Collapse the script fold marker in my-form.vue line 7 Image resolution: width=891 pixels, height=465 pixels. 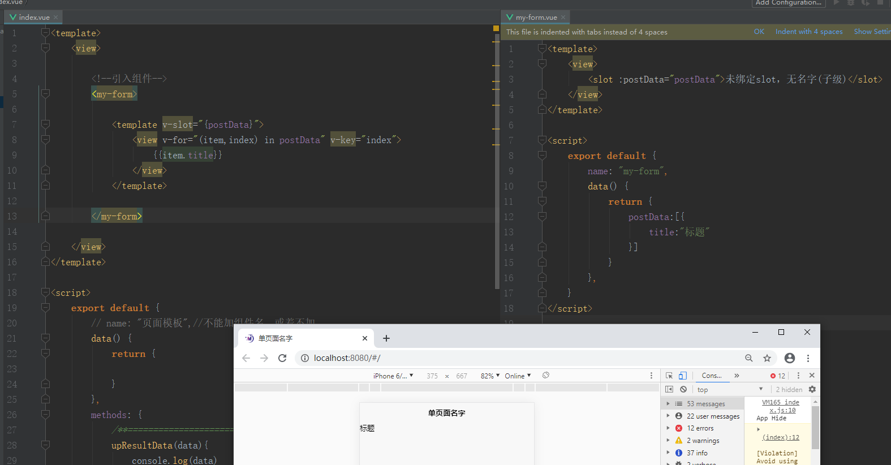point(542,140)
